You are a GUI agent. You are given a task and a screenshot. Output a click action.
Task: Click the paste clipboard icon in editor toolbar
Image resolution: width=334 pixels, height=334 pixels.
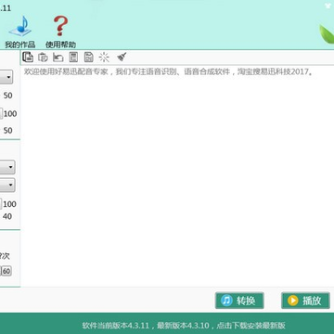(x=43, y=58)
